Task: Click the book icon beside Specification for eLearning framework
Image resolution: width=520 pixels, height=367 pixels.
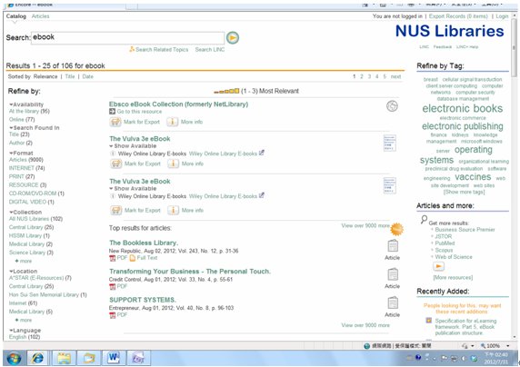Action: [x=429, y=321]
